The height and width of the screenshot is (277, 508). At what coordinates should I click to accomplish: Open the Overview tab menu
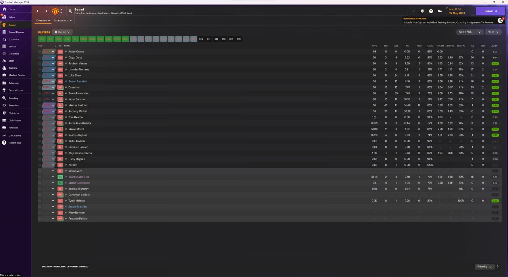[43, 20]
